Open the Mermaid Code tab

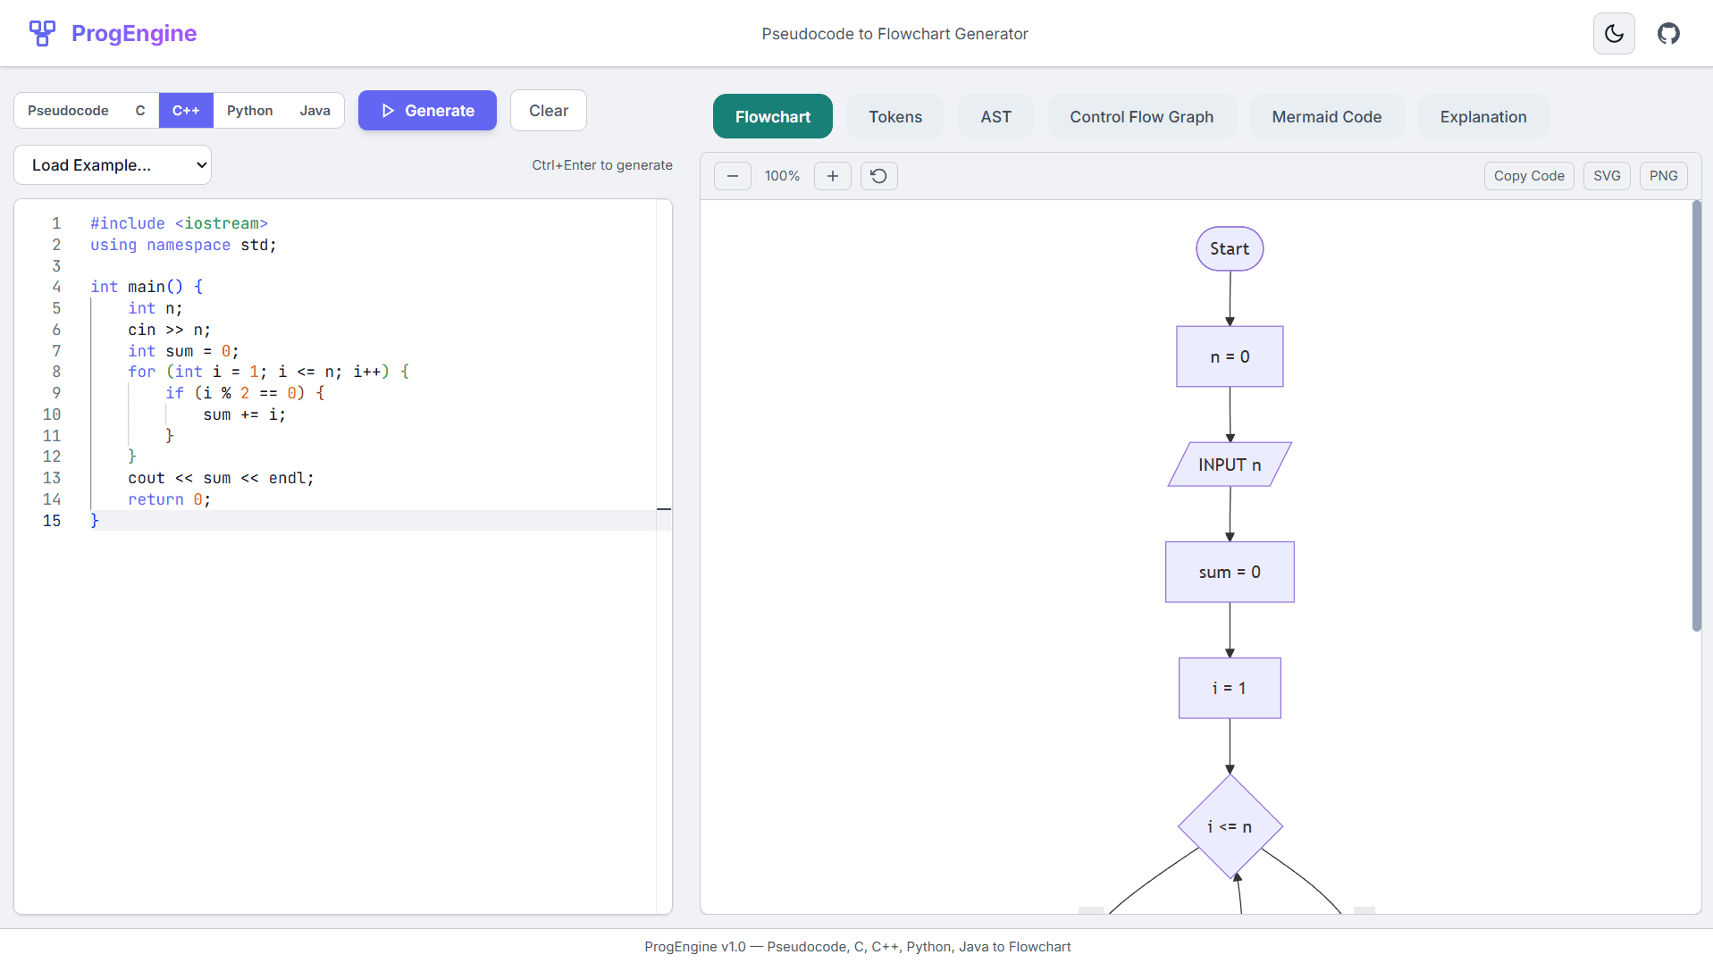point(1326,117)
